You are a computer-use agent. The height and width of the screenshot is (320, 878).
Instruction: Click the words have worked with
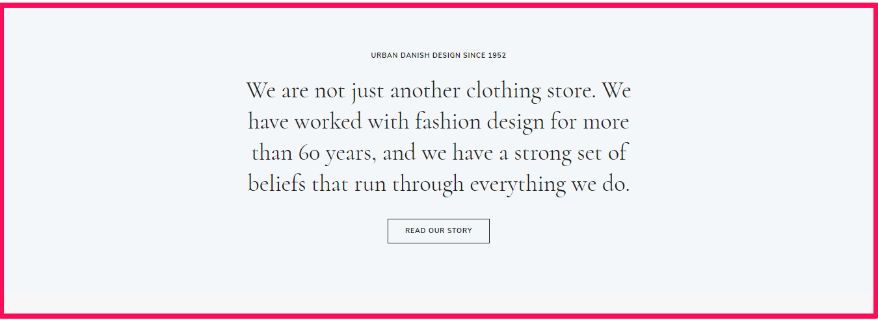tap(328, 122)
